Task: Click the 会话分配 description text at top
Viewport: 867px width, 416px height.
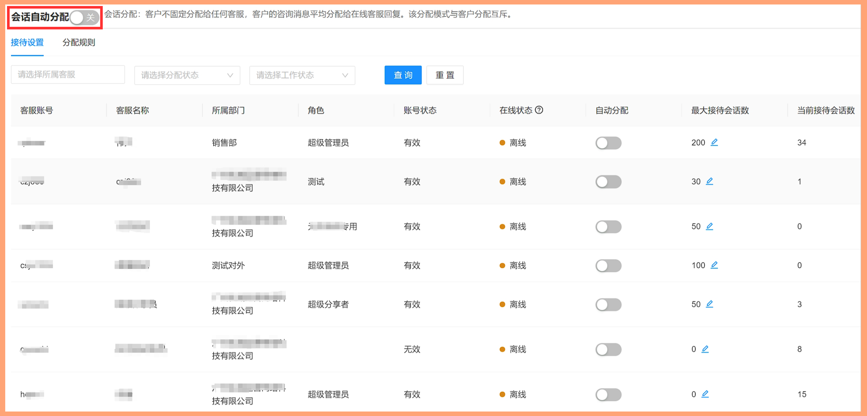Action: tap(309, 15)
